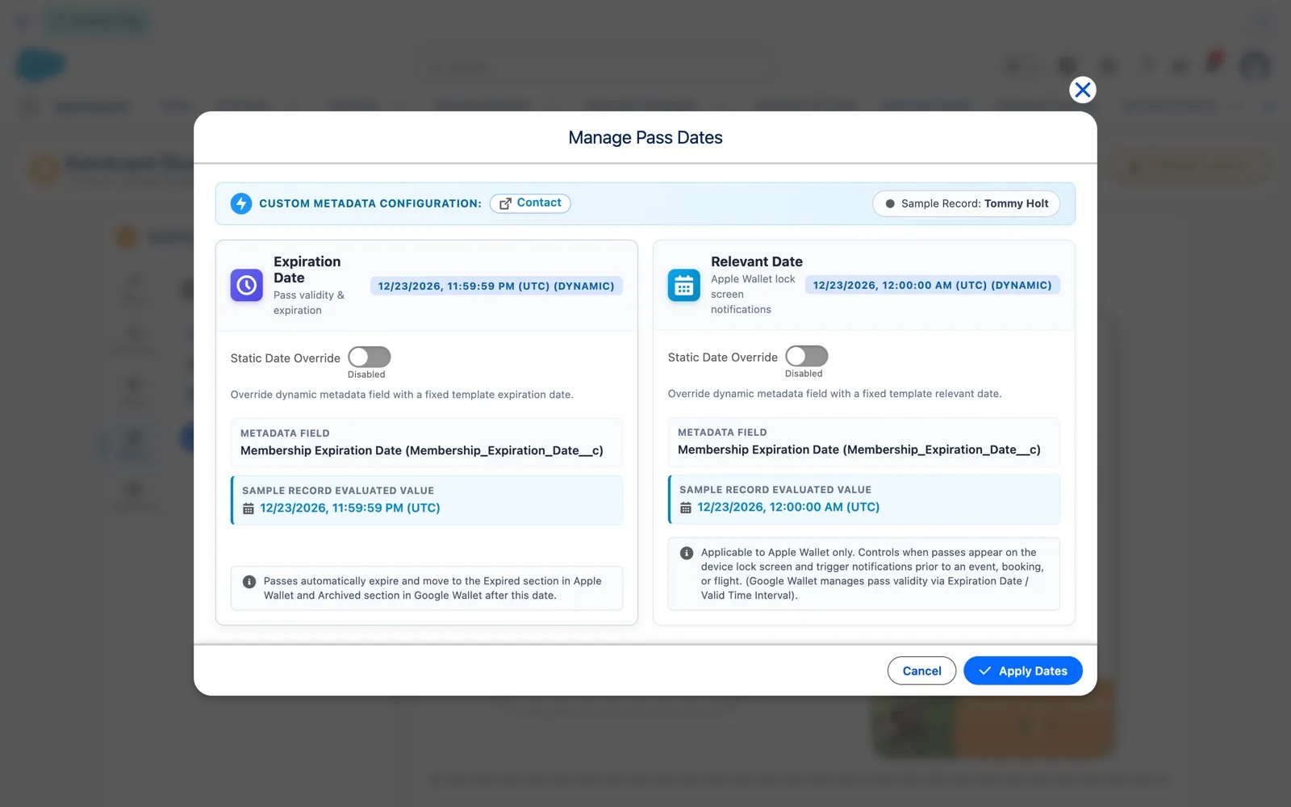
Task: Enable Static Date Override for Expiration Date
Action: point(370,357)
